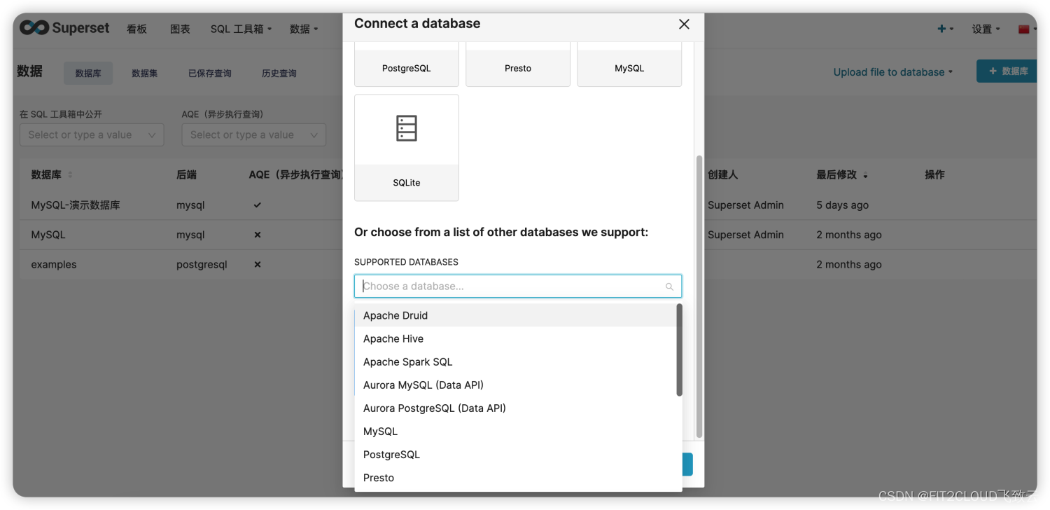Click the examples database row name
The image size is (1050, 510).
[x=54, y=264]
